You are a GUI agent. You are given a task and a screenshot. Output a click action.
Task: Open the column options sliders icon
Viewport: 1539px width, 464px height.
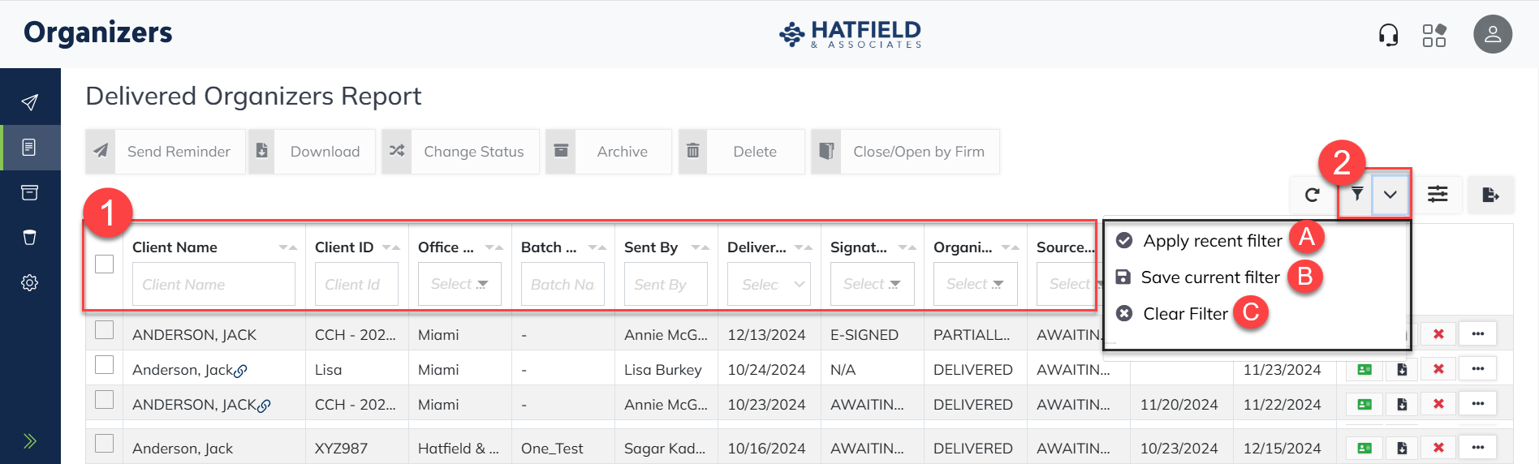(x=1438, y=195)
